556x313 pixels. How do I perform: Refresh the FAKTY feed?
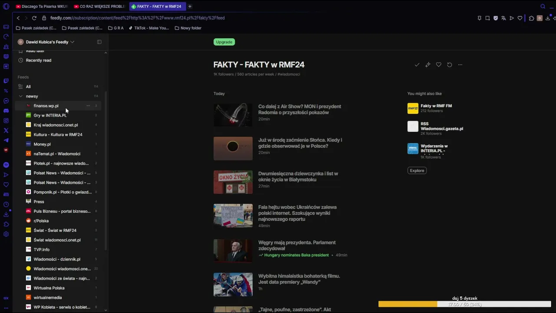tap(450, 65)
